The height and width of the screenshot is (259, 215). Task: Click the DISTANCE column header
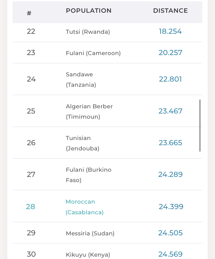(x=170, y=11)
